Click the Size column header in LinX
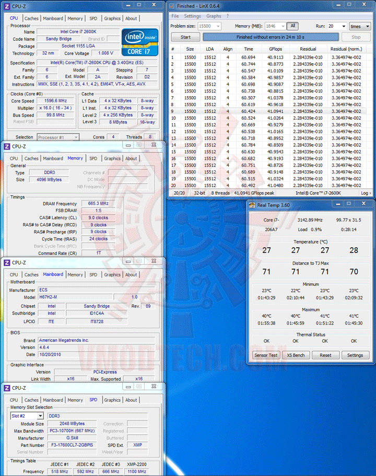376x476 pixels. coord(190,49)
